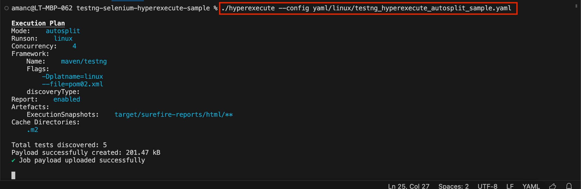The width and height of the screenshot is (581, 189).
Task: Select the YAML language mode
Action: pos(531,186)
